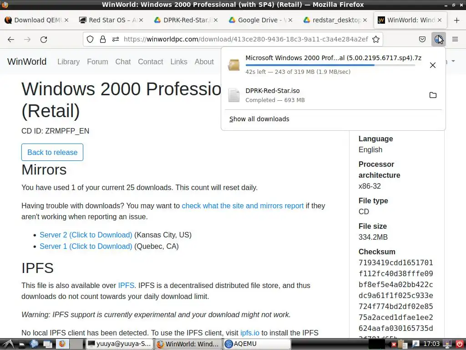Open the Chat nav item
The image size is (466, 350).
[x=123, y=62]
